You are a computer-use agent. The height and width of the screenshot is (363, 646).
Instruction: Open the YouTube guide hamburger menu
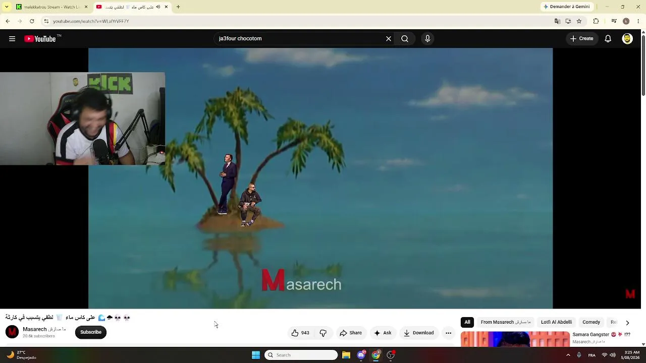[12, 39]
